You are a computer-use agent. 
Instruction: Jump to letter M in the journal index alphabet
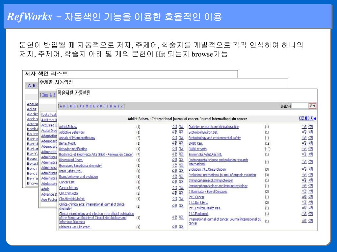pyautogui.click(x=87, y=106)
